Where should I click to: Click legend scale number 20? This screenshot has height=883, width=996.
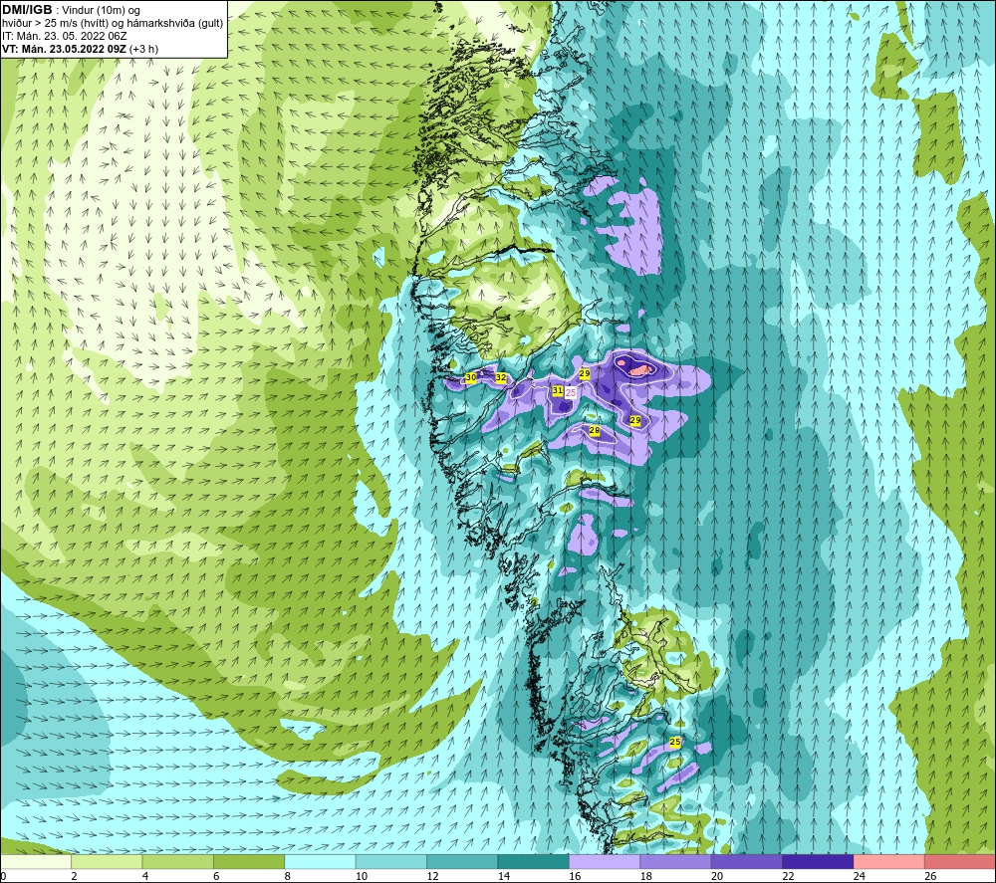pos(717,876)
